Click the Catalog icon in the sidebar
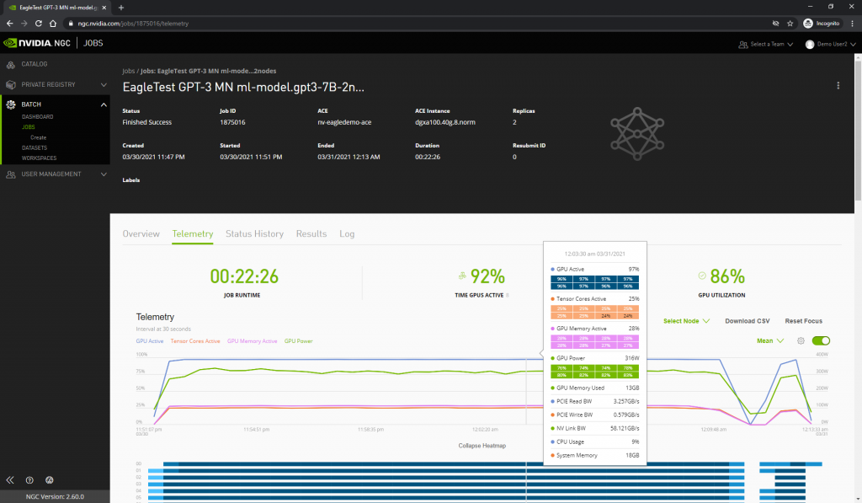 tap(10, 64)
